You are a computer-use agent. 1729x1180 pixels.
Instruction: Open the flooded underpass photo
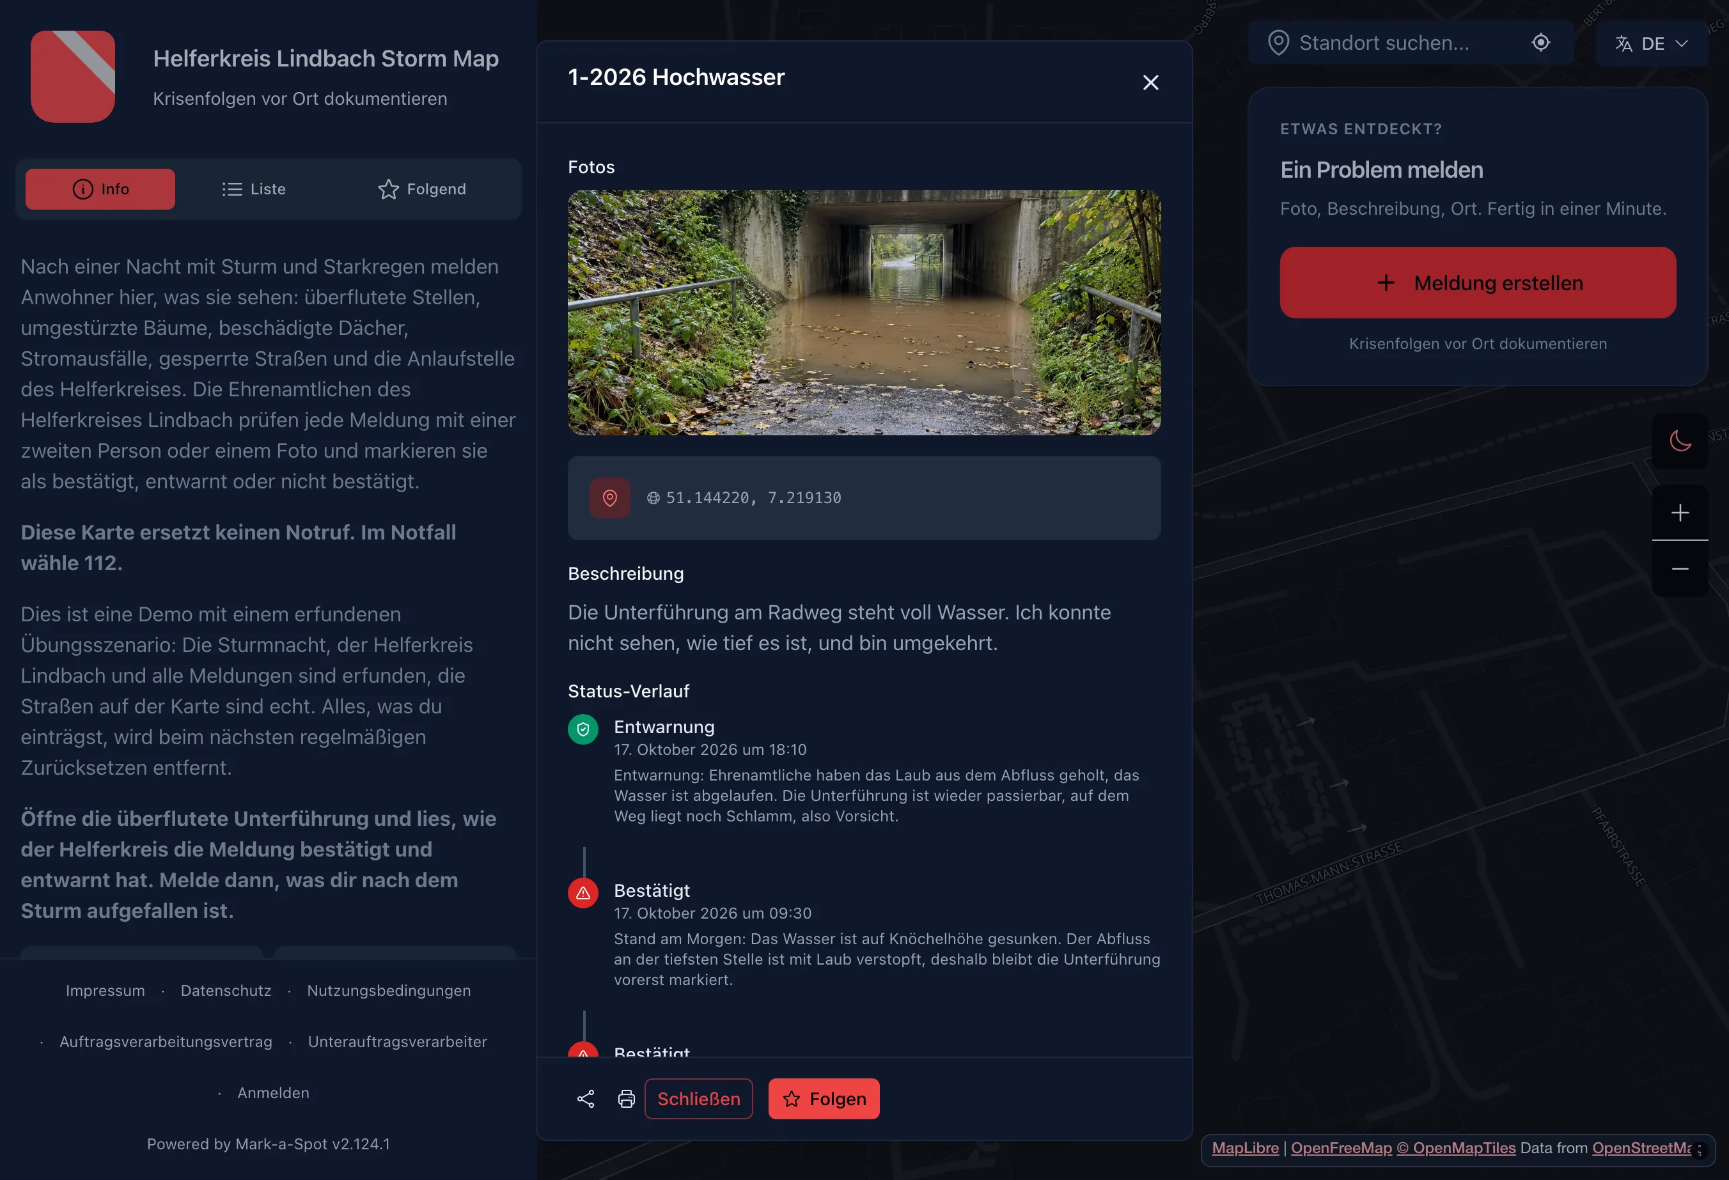pos(864,313)
